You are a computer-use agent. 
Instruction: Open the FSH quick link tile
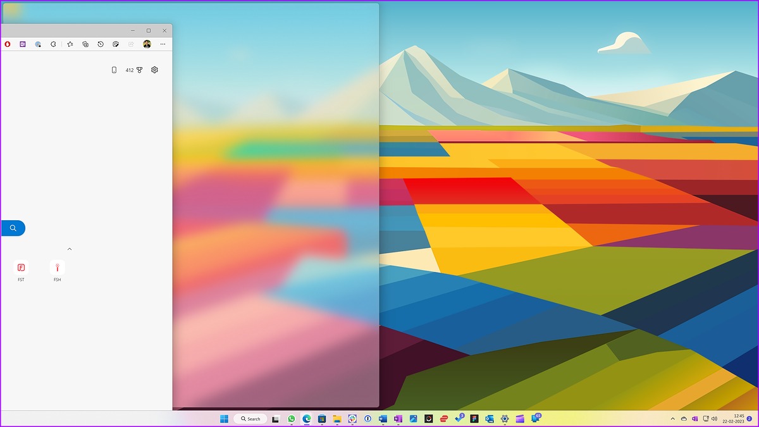[x=57, y=271]
